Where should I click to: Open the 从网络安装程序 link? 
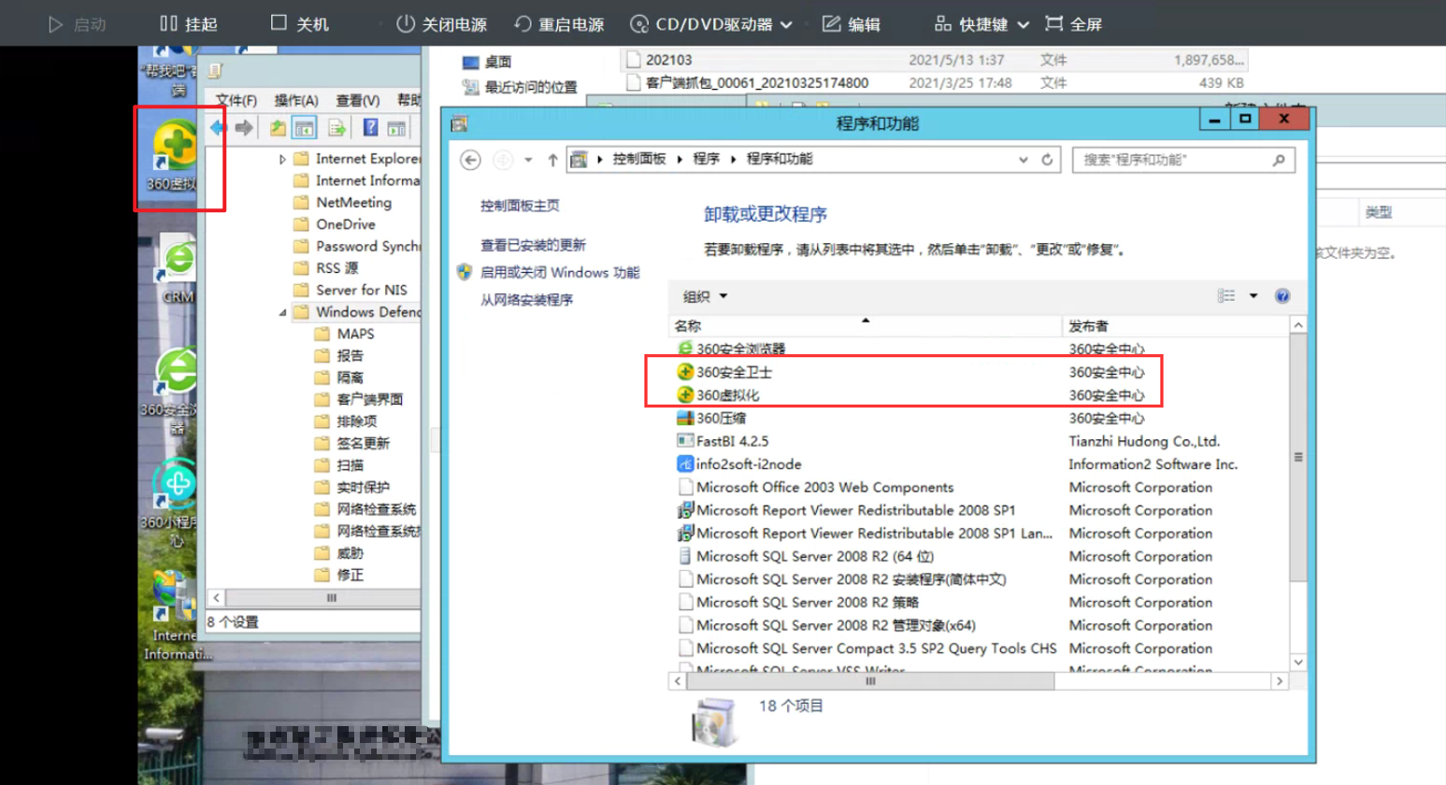[526, 299]
